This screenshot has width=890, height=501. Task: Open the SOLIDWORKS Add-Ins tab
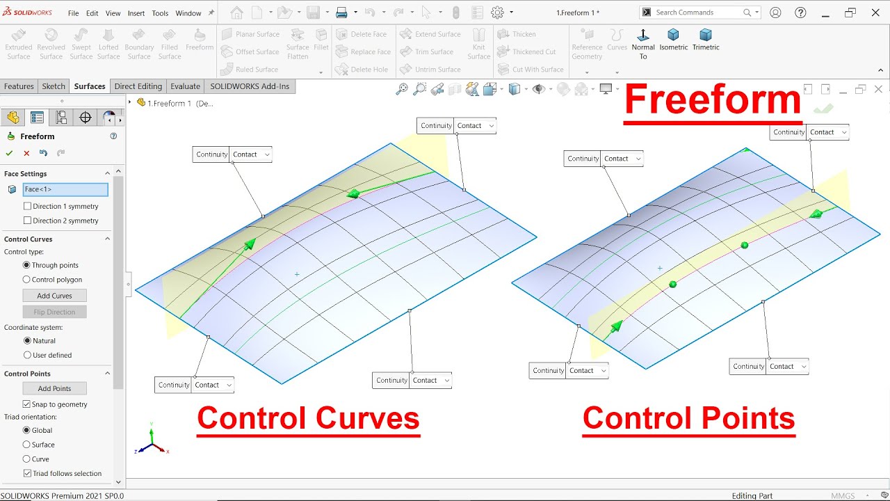coord(250,86)
